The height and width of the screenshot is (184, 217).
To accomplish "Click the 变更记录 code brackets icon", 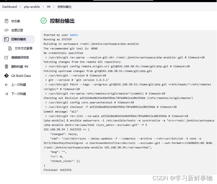I will pyautogui.click(x=6, y=30).
